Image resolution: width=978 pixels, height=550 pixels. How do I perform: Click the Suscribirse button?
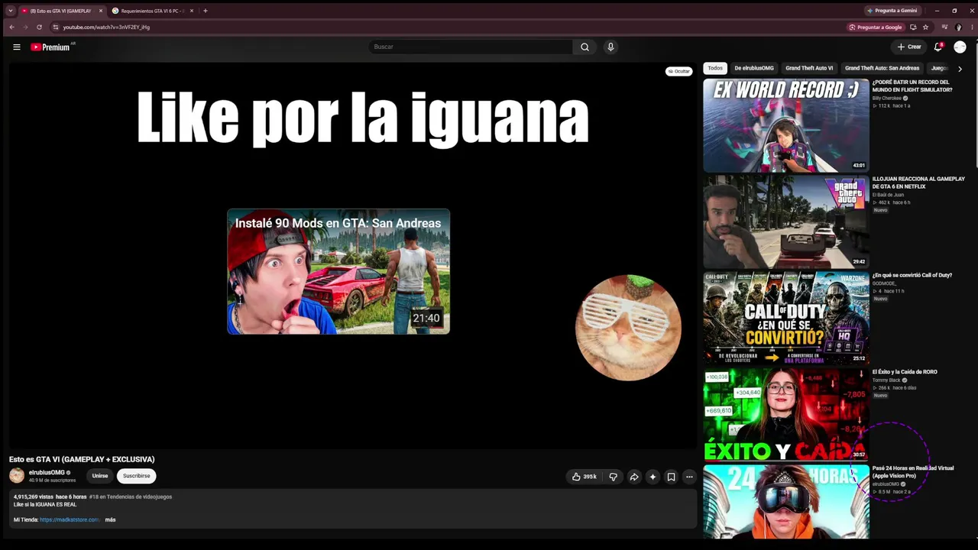[136, 476]
